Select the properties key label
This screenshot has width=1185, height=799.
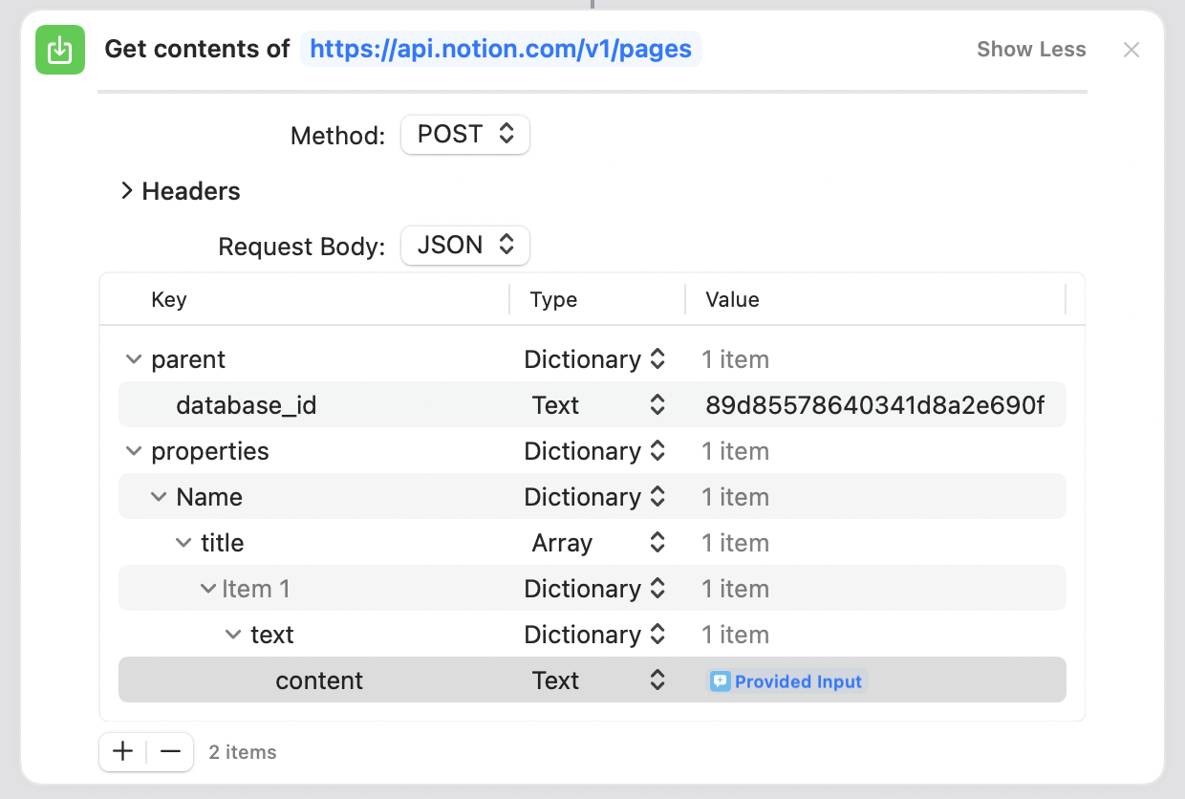coord(210,452)
